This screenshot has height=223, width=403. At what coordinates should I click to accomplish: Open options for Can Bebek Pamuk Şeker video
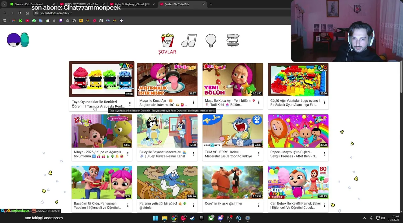[324, 205]
